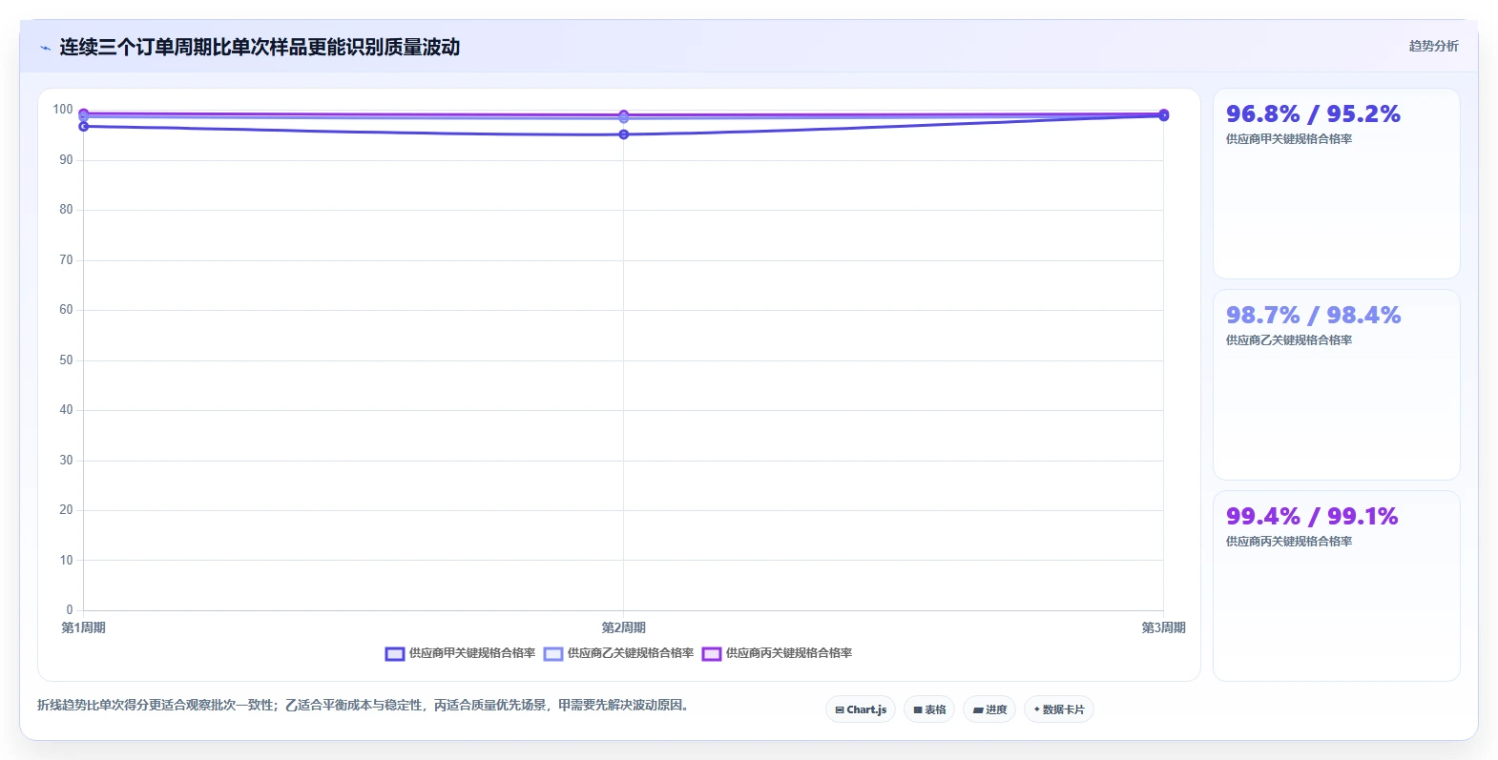This screenshot has width=1498, height=760.
Task: Select the data point at 第3周期
Action: (x=1163, y=114)
